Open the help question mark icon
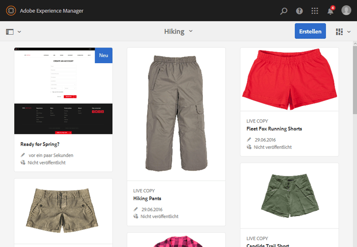Viewport: 357px width, 247px height. (x=299, y=11)
